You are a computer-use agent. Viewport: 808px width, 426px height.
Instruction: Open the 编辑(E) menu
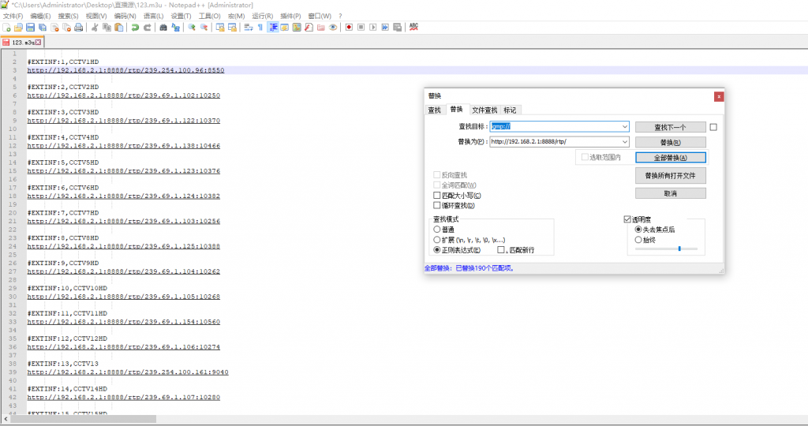click(x=40, y=16)
